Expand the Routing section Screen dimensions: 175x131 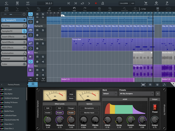14,26
